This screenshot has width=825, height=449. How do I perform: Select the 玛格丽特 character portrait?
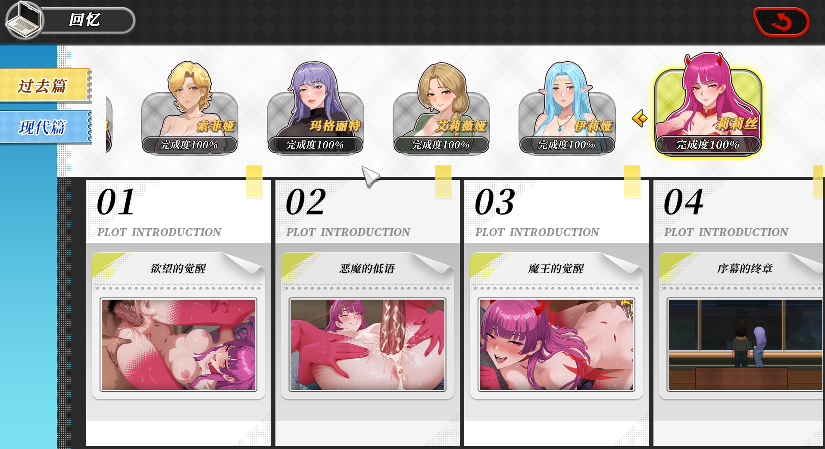316,108
